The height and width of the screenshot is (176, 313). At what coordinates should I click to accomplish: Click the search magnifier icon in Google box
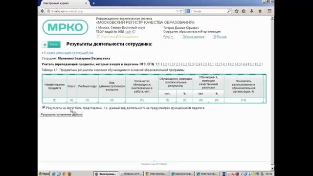click(x=229, y=11)
